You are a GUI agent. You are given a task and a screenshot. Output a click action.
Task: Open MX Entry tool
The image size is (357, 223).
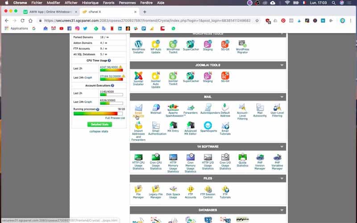(x=173, y=127)
